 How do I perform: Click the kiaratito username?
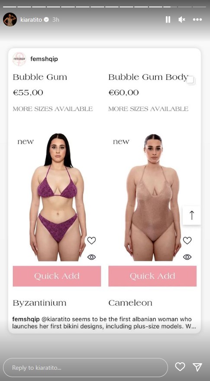31,20
